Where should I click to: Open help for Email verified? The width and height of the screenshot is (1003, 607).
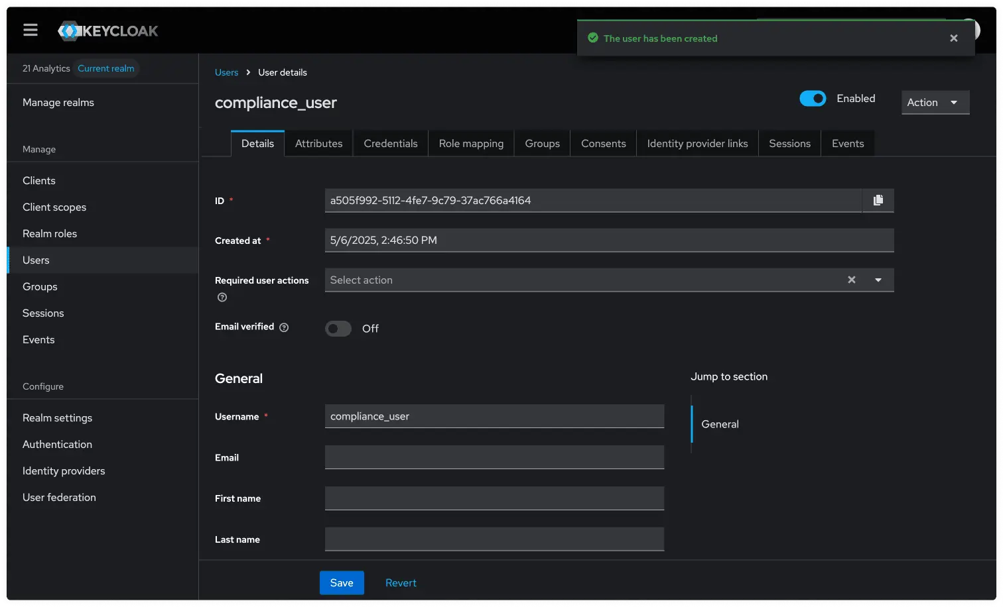click(x=284, y=327)
